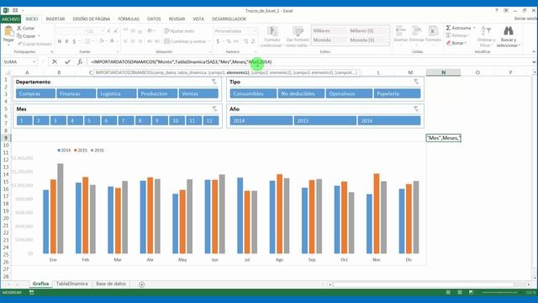Screen dimensions: 538x303
Task: Click the macro record status bar icon
Action: point(32,292)
